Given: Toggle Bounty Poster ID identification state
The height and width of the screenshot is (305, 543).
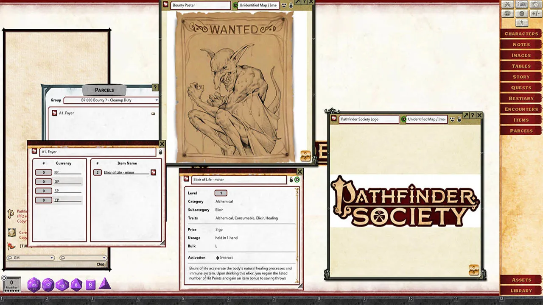Looking at the screenshot, I should pyautogui.click(x=235, y=6).
